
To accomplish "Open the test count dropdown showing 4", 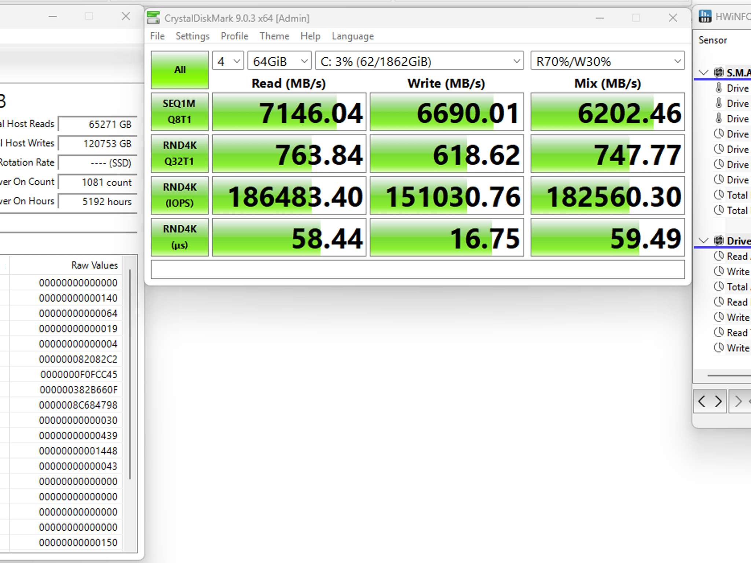I will (228, 61).
